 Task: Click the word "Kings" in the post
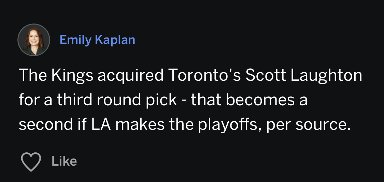pyautogui.click(x=72, y=75)
